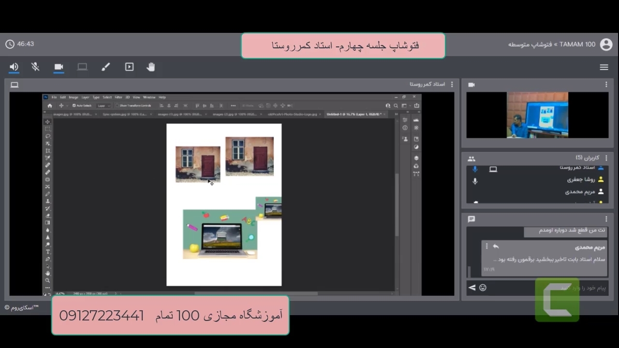
Task: Open chat panel three-dot menu
Action: (606, 219)
